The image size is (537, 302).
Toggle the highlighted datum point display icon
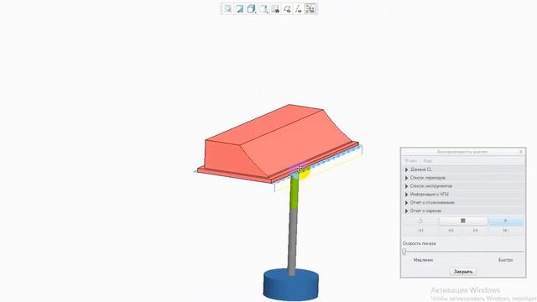click(x=310, y=9)
